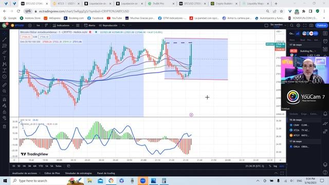Open the patterns drawing tools

click(x=5, y=64)
